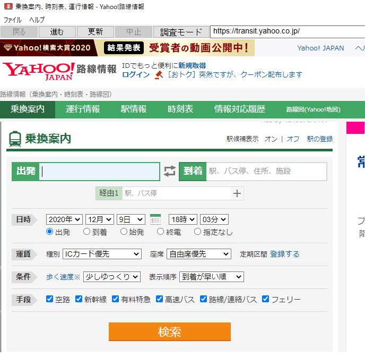Open the 少しゆっくり walking speed dropdown
Image resolution: width=365 pixels, height=357 pixels.
[x=112, y=277]
